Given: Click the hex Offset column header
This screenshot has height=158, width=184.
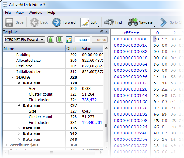Looking at the screenshot, I should click(x=131, y=33).
